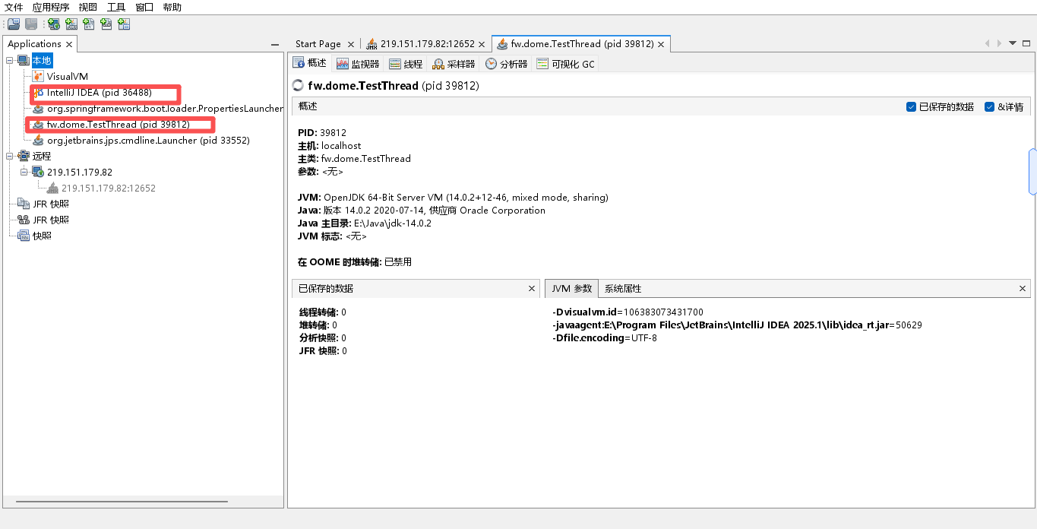The image size is (1037, 529).
Task: Click the add application snapshot toolbar icon
Action: (124, 24)
